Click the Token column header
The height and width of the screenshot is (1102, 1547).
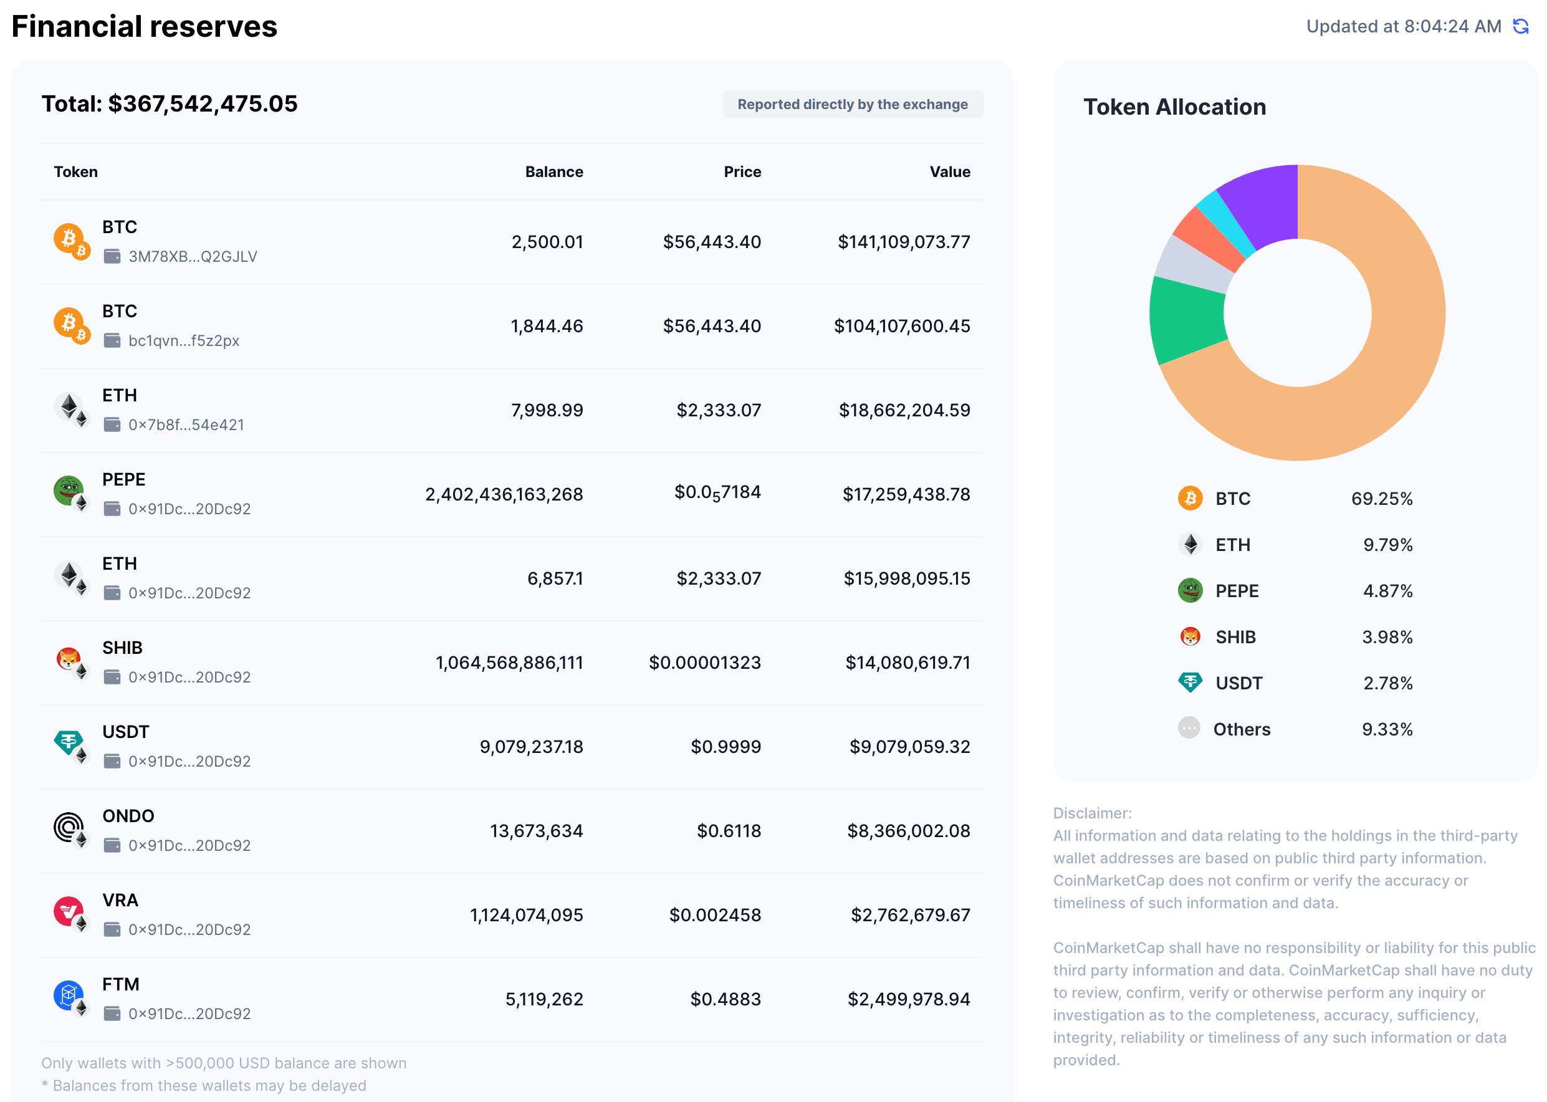coord(75,171)
